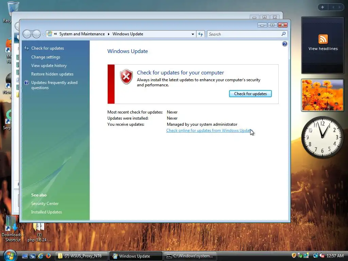Viewport: 348px width, 261px height.
Task: Launch Internet Explorer from Quick Launch
Action: pos(40,256)
